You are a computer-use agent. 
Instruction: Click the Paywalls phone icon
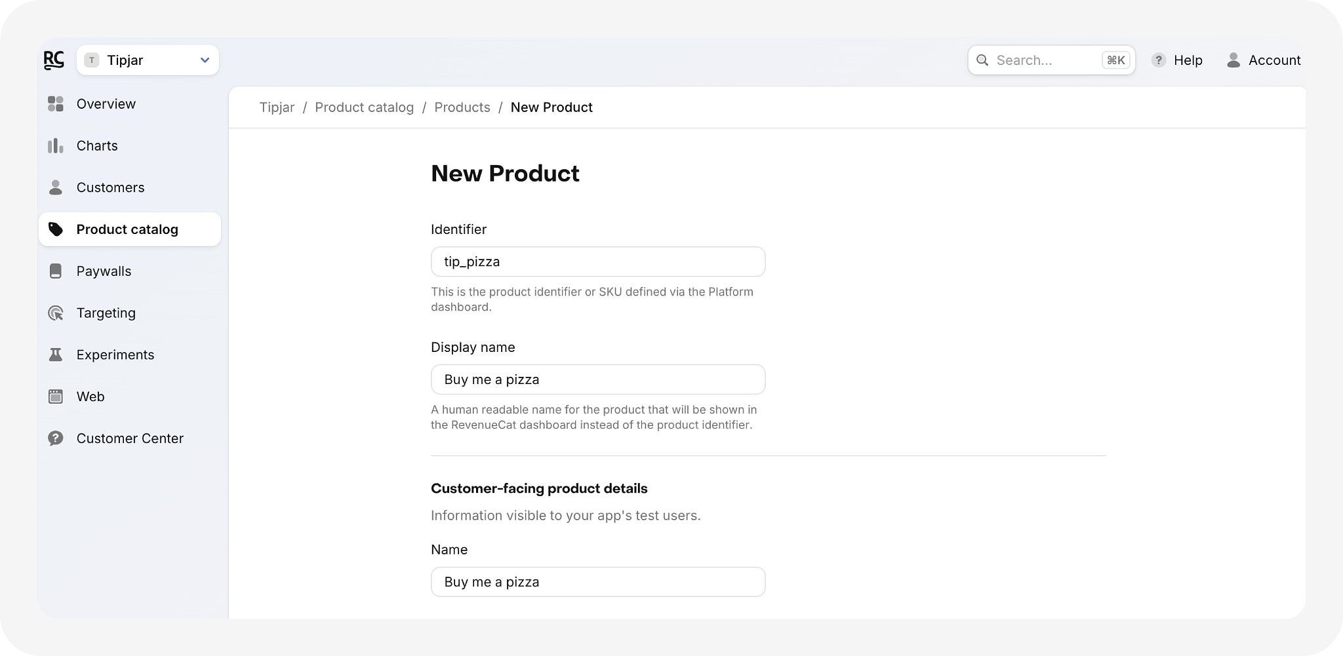click(x=56, y=271)
